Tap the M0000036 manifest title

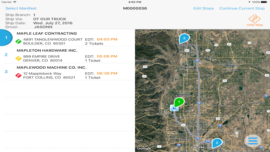point(135,8)
